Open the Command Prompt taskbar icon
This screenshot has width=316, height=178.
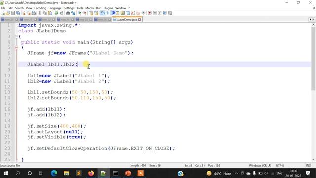(116, 173)
